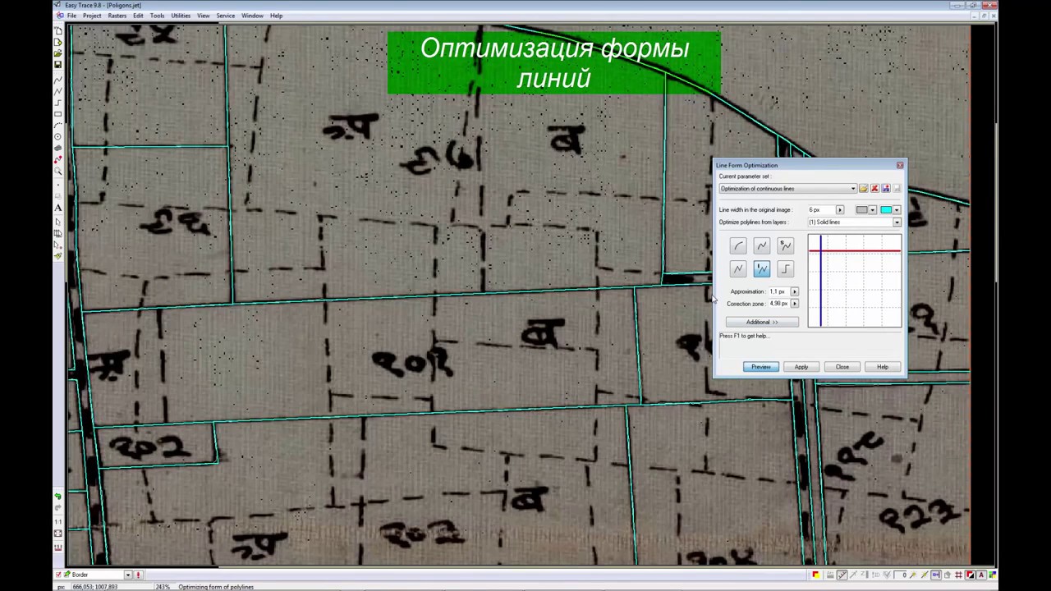
Task: Open the Window menu
Action: [x=252, y=16]
